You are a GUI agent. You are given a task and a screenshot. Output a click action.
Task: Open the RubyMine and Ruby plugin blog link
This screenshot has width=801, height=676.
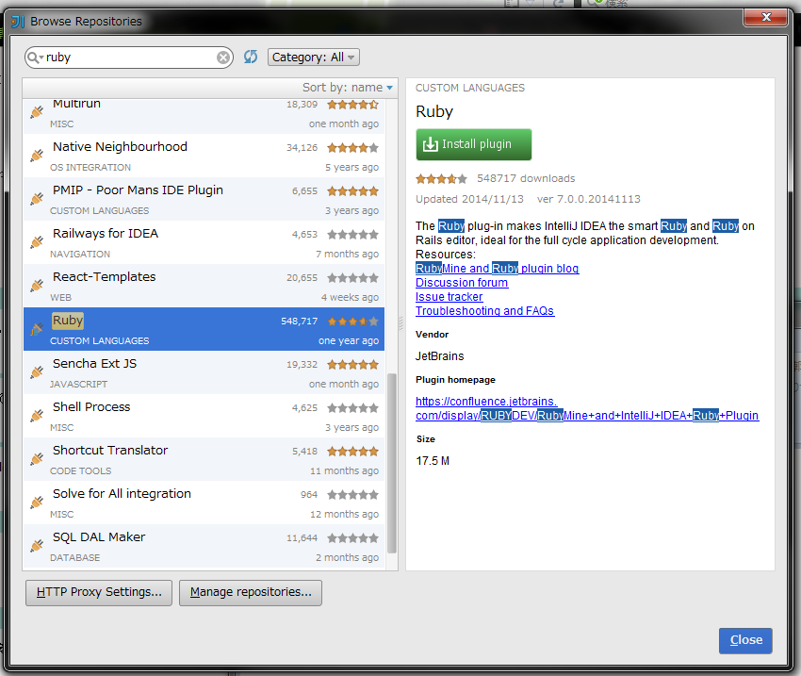(x=497, y=269)
